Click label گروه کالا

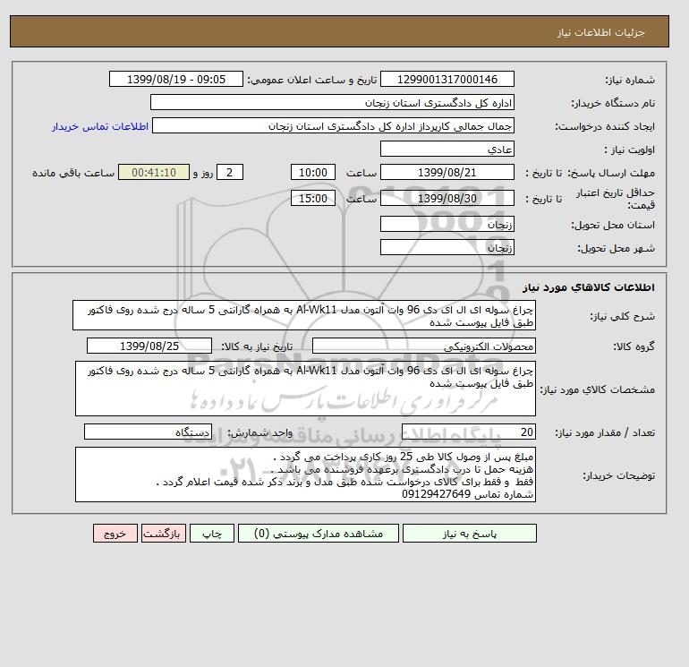[634, 346]
